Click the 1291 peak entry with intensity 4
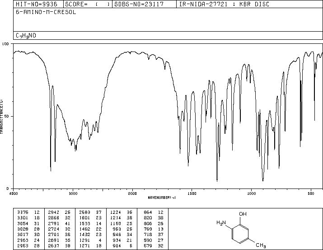Viewport: 323px width, 250px height. coord(90,240)
